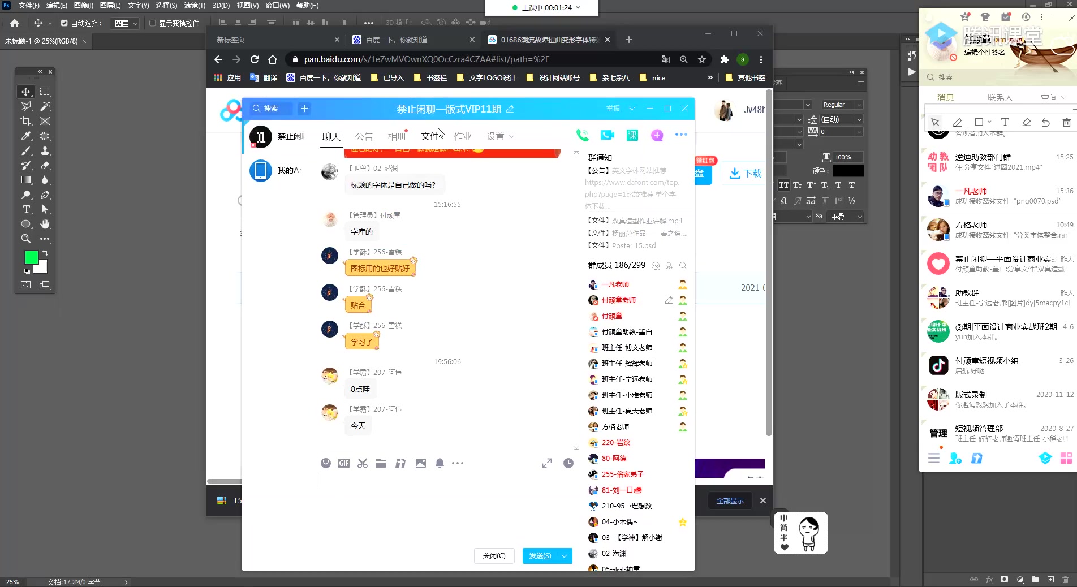Toggle the Auto-Select checkbox in Photoshop
The height and width of the screenshot is (587, 1077).
(x=64, y=23)
